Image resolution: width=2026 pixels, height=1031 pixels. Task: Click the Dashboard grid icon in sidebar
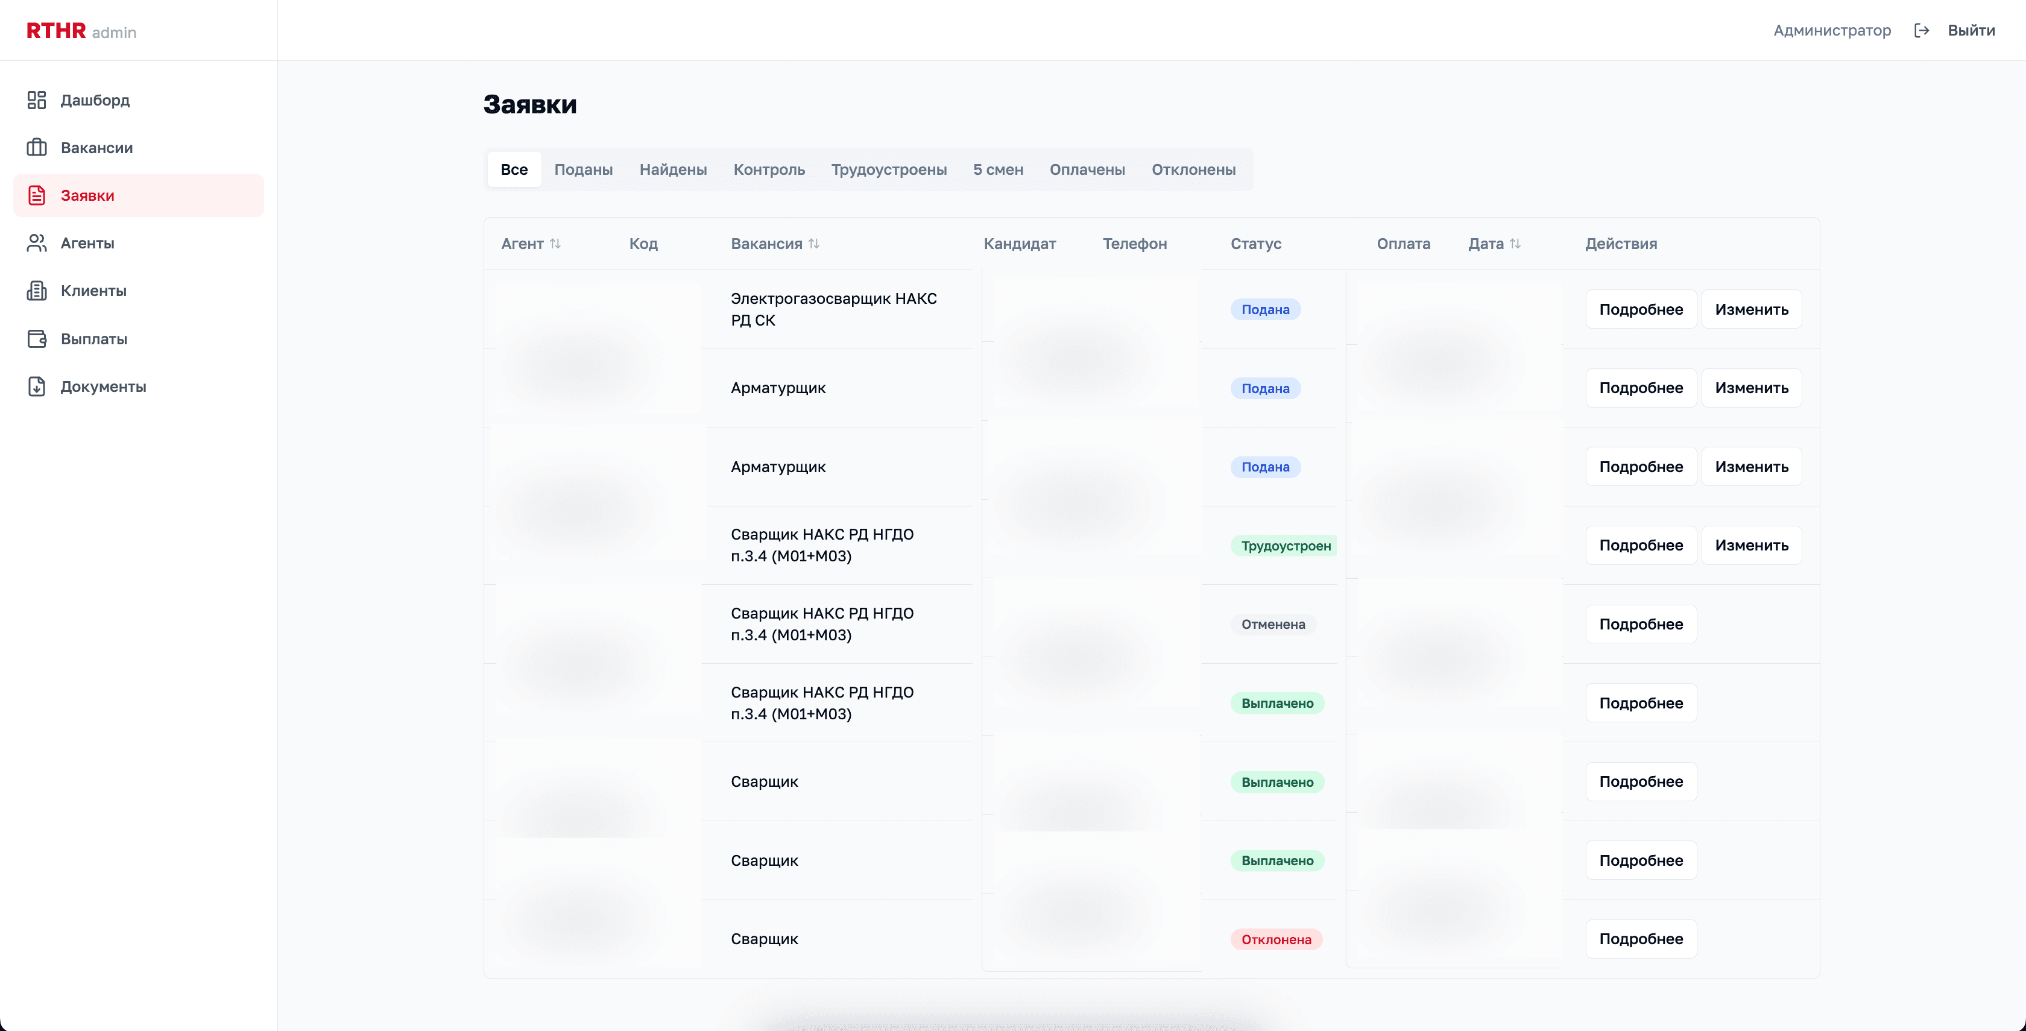pyautogui.click(x=36, y=100)
